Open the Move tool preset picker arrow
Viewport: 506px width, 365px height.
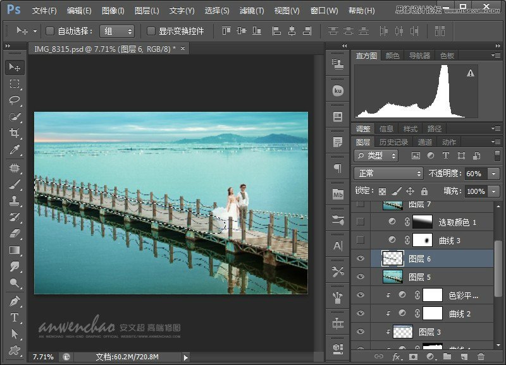pos(35,31)
